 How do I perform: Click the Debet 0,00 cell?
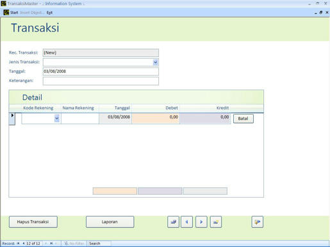click(156, 118)
